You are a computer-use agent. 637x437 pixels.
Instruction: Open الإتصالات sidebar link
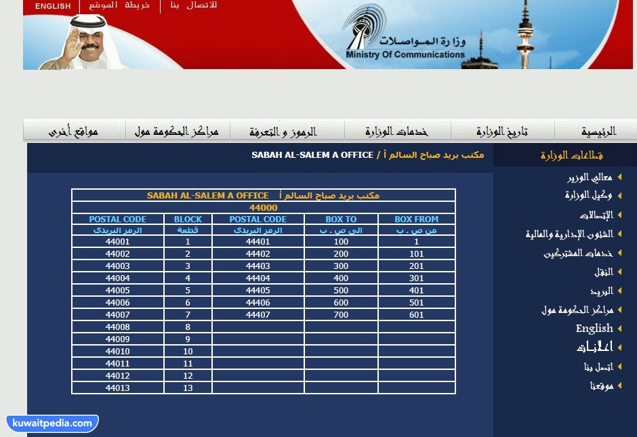pyautogui.click(x=596, y=215)
